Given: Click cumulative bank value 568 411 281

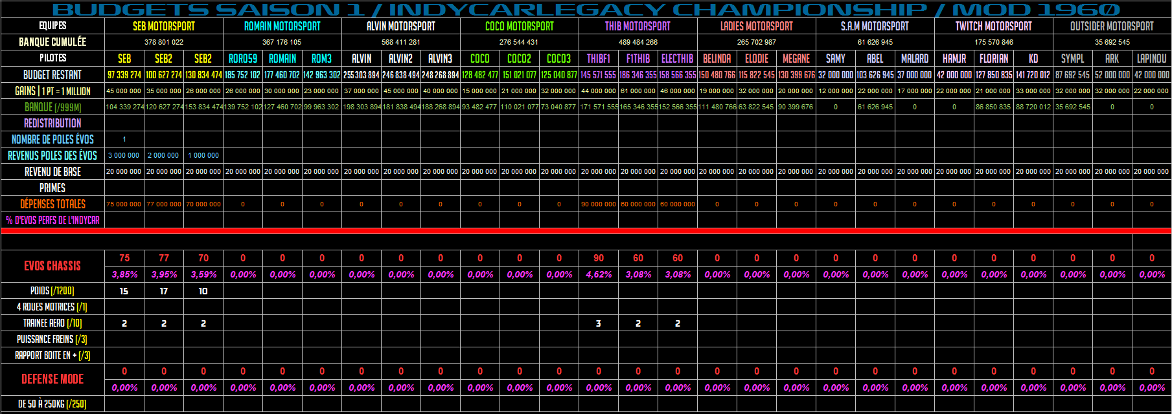Looking at the screenshot, I should pos(400,42).
